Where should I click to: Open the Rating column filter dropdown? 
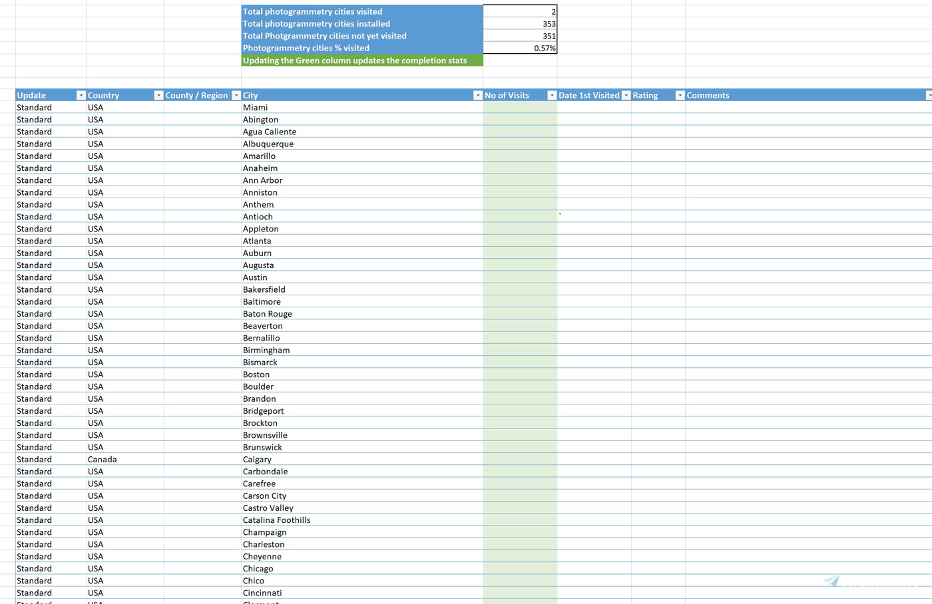pyautogui.click(x=679, y=95)
